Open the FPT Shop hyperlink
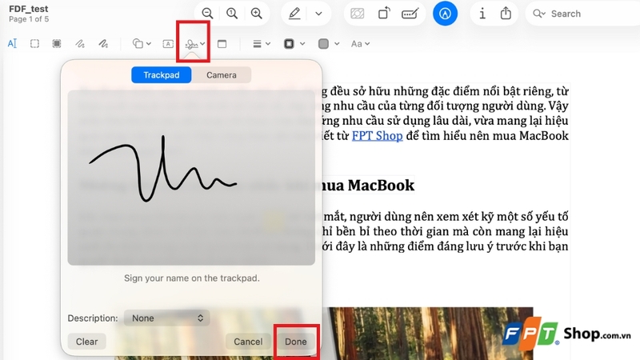This screenshot has height=360, width=640. click(x=377, y=135)
